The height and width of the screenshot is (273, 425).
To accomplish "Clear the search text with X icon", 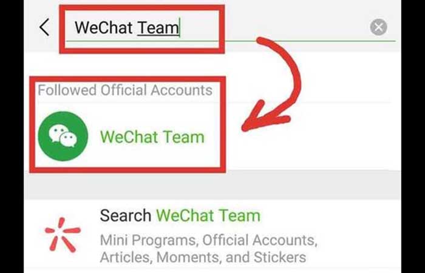I will pyautogui.click(x=378, y=27).
